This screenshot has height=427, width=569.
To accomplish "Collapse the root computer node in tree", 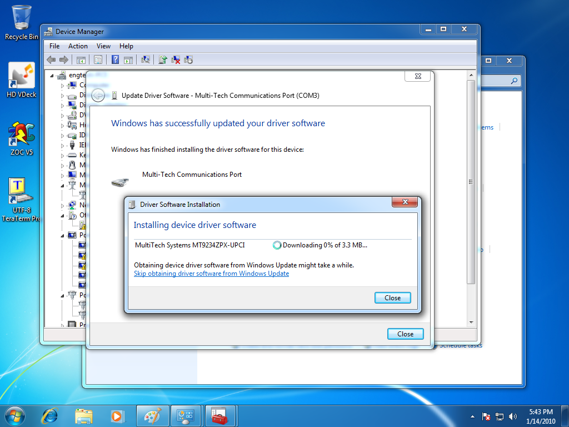I will pos(52,75).
